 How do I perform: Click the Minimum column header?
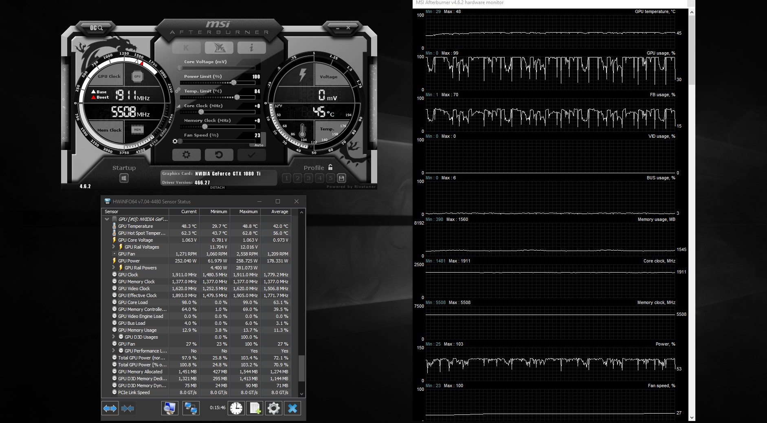pyautogui.click(x=214, y=211)
